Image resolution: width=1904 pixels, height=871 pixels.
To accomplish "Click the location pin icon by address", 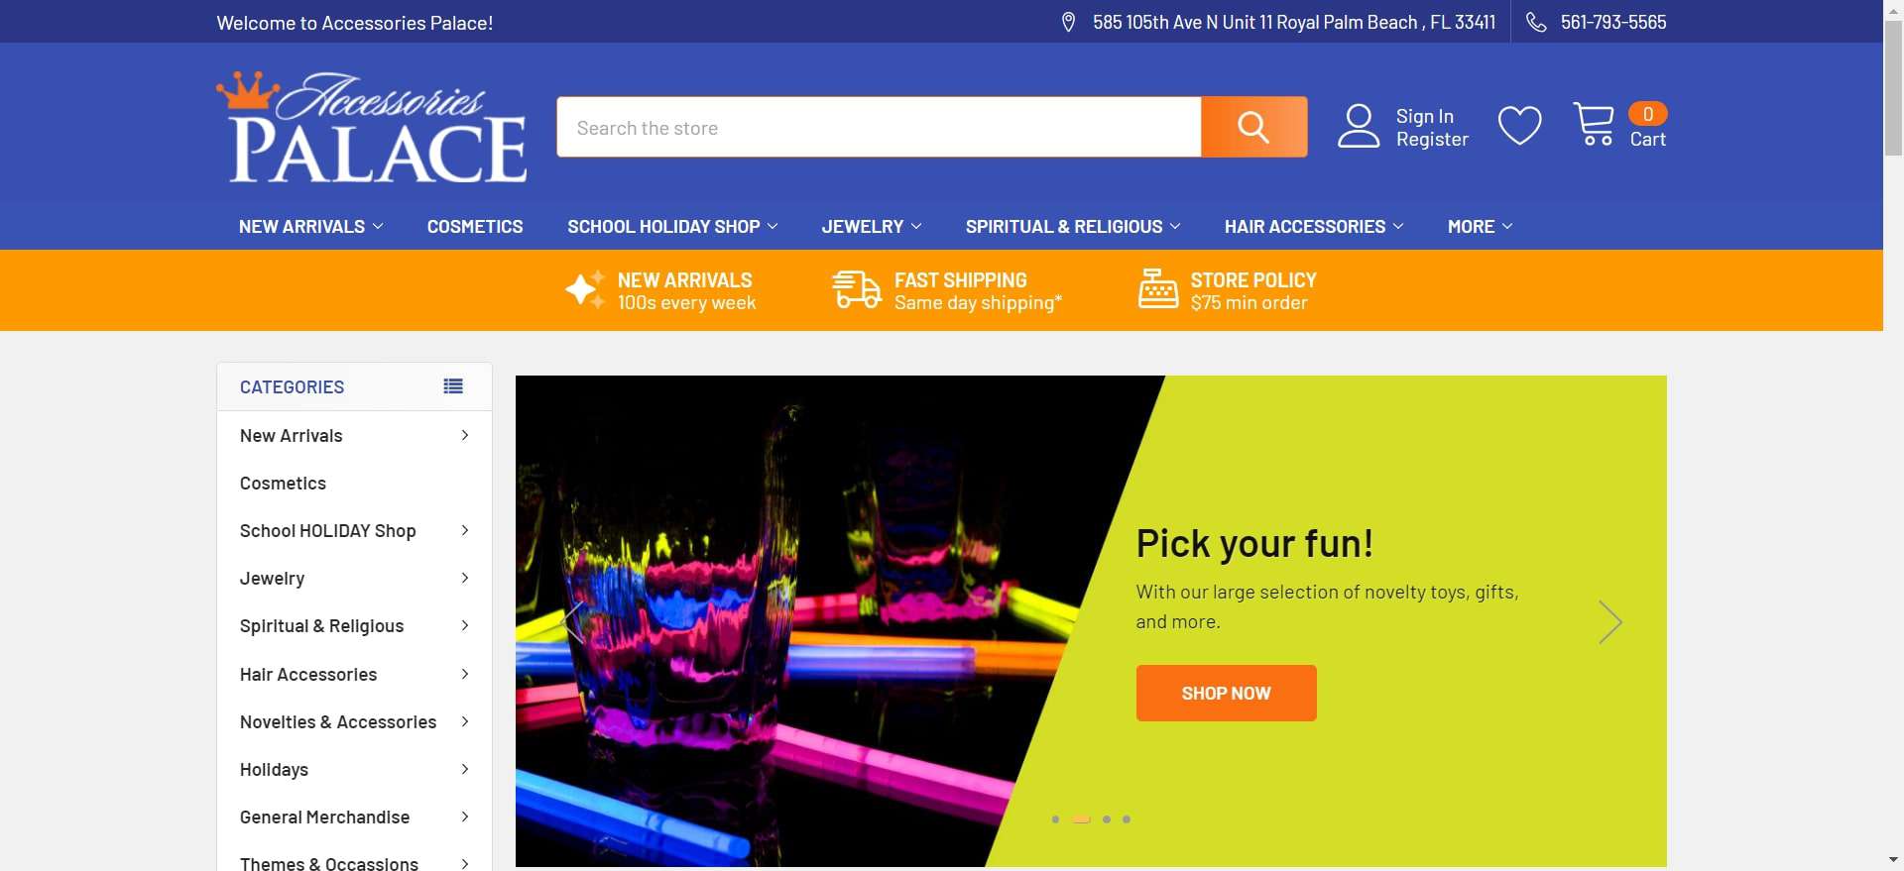I will 1068,22.
